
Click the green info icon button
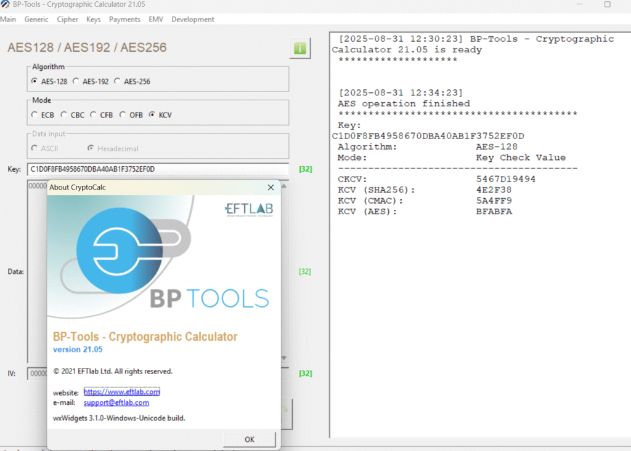point(300,48)
